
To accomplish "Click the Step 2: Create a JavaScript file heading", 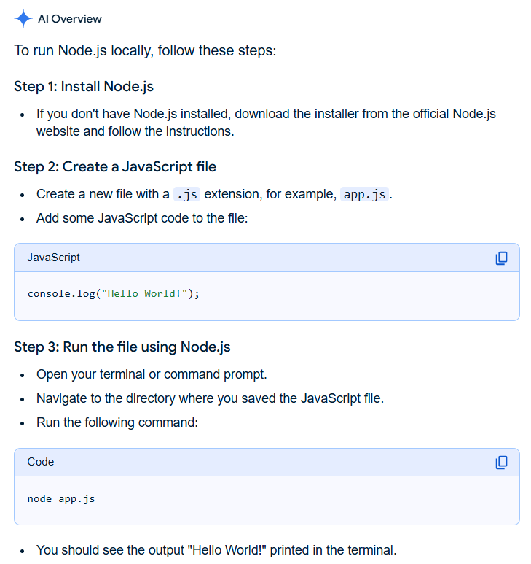I will click(115, 166).
